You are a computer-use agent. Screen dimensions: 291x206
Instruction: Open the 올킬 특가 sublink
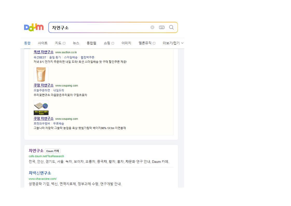pyautogui.click(x=55, y=57)
